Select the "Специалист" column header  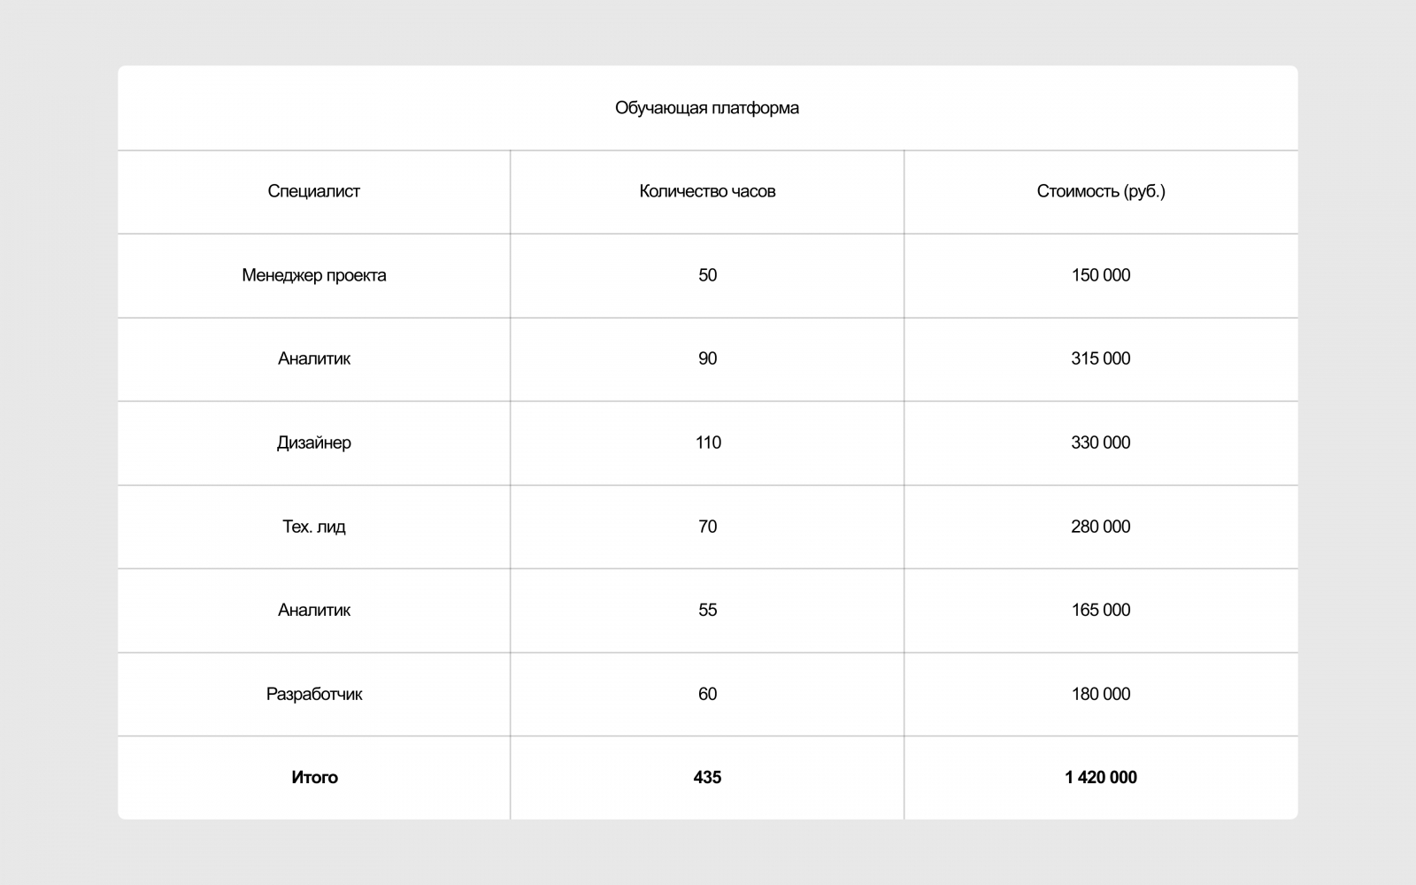[314, 191]
